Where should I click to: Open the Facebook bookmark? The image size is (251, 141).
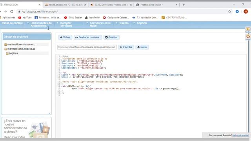[x=48, y=18]
